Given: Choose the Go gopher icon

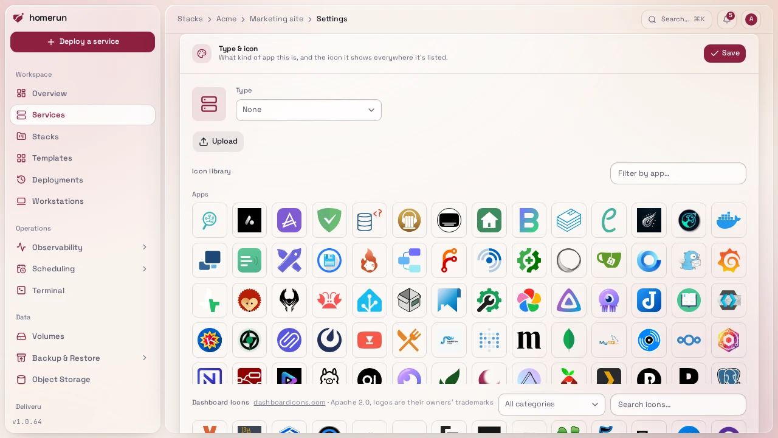Looking at the screenshot, I should click(x=689, y=260).
